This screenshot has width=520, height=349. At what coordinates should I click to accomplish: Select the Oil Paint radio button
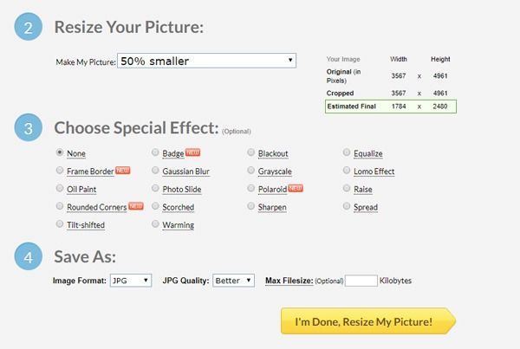[x=60, y=188]
